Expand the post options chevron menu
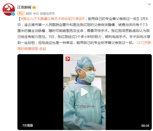This screenshot has width=153, height=131. (x=149, y=4)
